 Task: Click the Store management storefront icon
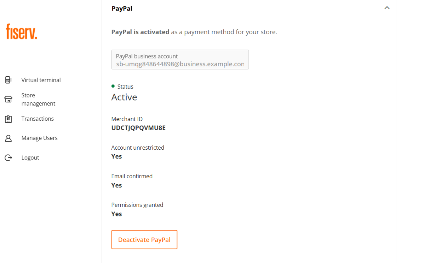click(8, 99)
